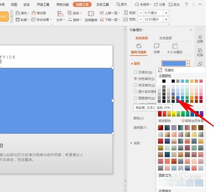Click Send Backward (下移一层) icon
Screen dimensions: 214x192
102,20
